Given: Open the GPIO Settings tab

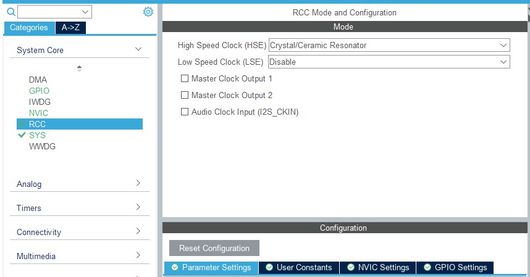Looking at the screenshot, I should point(455,268).
